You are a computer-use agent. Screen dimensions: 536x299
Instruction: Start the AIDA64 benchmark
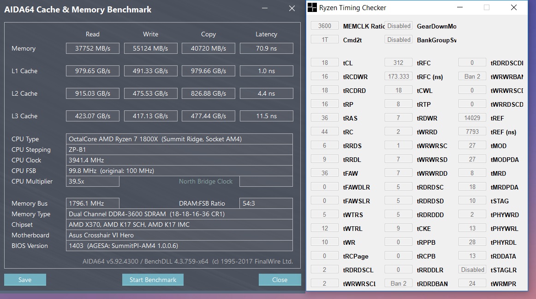[x=153, y=280]
